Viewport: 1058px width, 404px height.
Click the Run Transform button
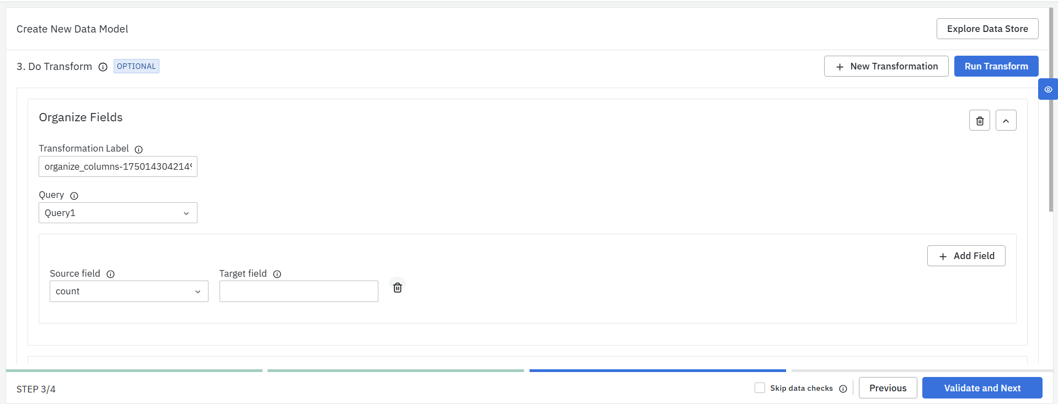click(996, 66)
